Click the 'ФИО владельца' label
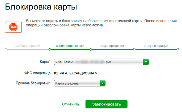This screenshot has width=182, height=112. (37, 73)
